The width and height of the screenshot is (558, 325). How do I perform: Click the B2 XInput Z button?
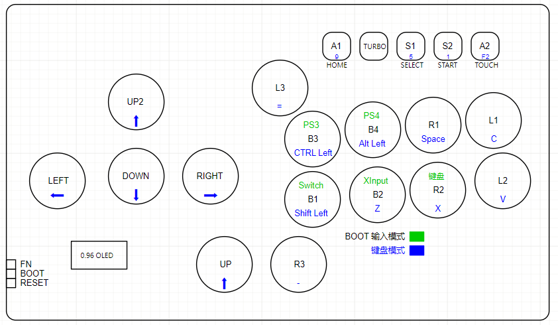(377, 194)
